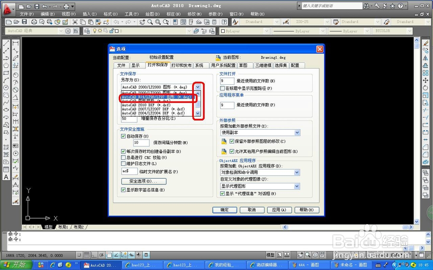
Task: Select AutoCAD R14/LT98/LT97 图形 (*.dwg) list item
Action: click(158, 97)
